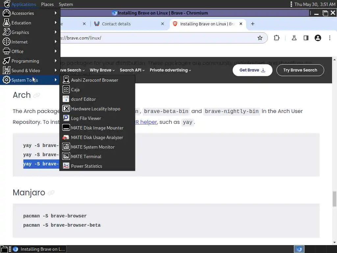This screenshot has width=337, height=253.
Task: Click the address bar URL field
Action: (x=158, y=38)
